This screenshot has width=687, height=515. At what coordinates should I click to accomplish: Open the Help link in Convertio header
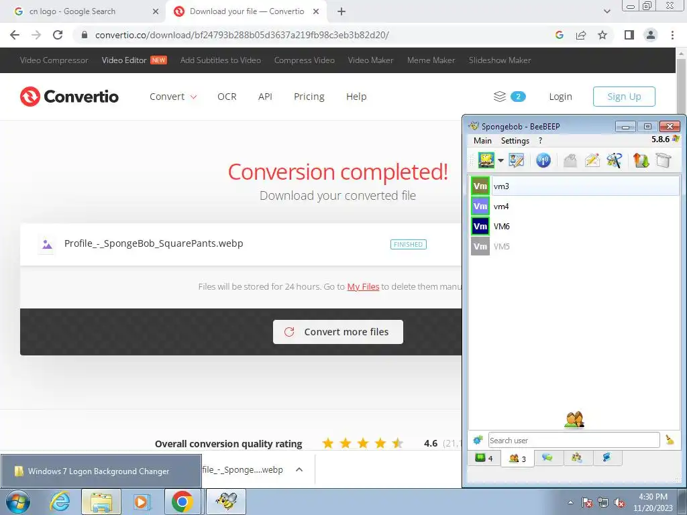356,97
